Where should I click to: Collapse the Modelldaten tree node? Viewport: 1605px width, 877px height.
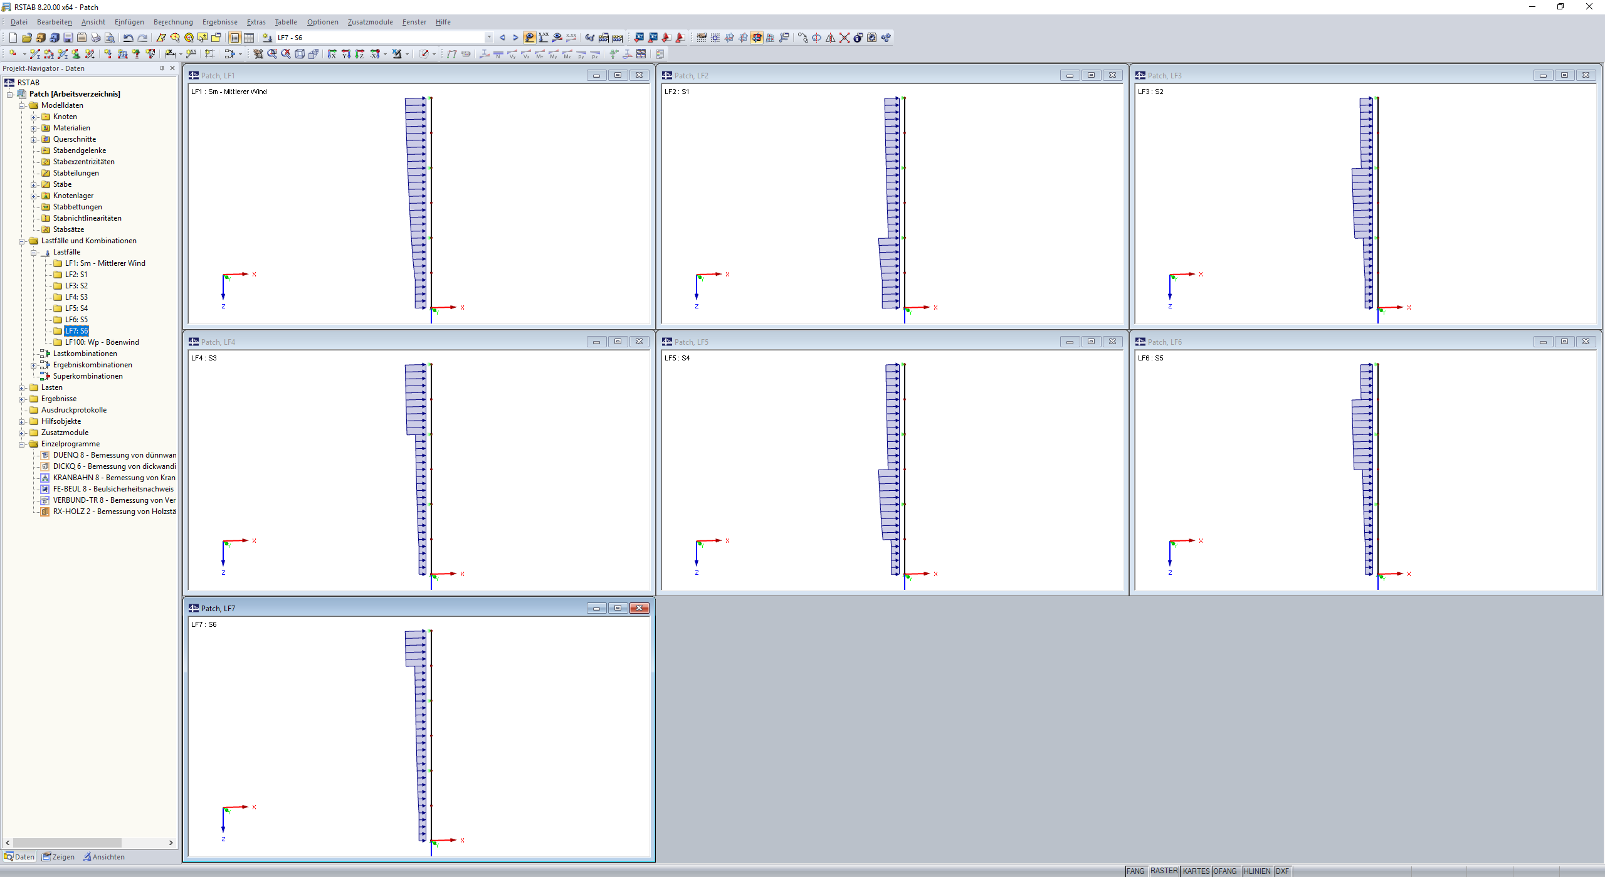[22, 106]
